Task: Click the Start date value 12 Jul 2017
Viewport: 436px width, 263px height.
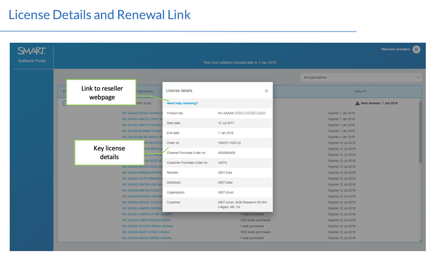Action: tap(226, 123)
